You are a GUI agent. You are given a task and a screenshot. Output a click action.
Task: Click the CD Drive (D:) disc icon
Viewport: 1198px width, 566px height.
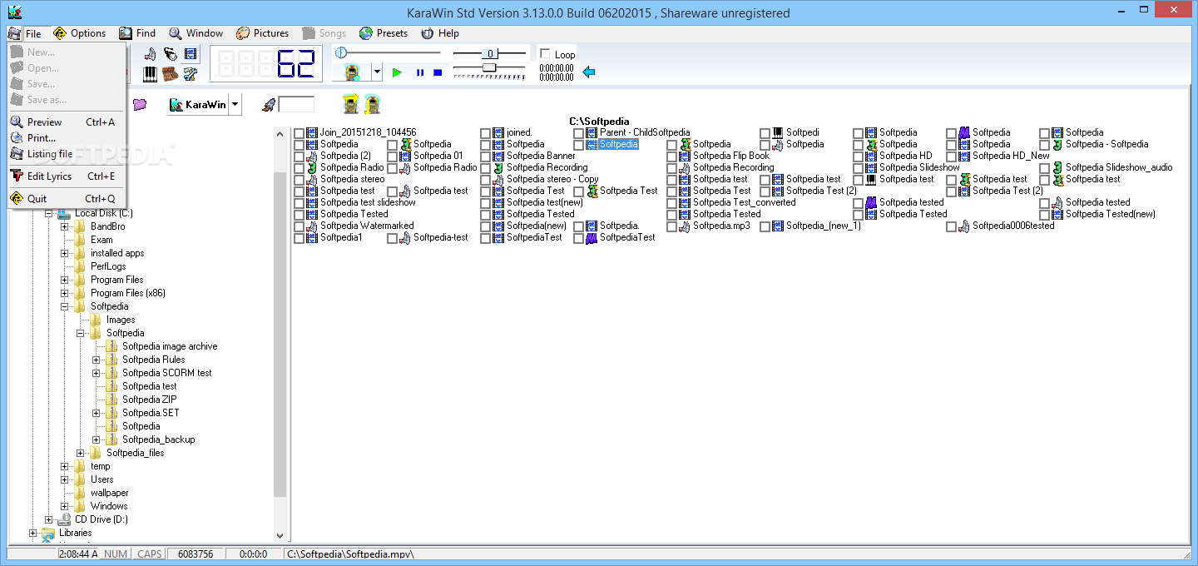[64, 519]
